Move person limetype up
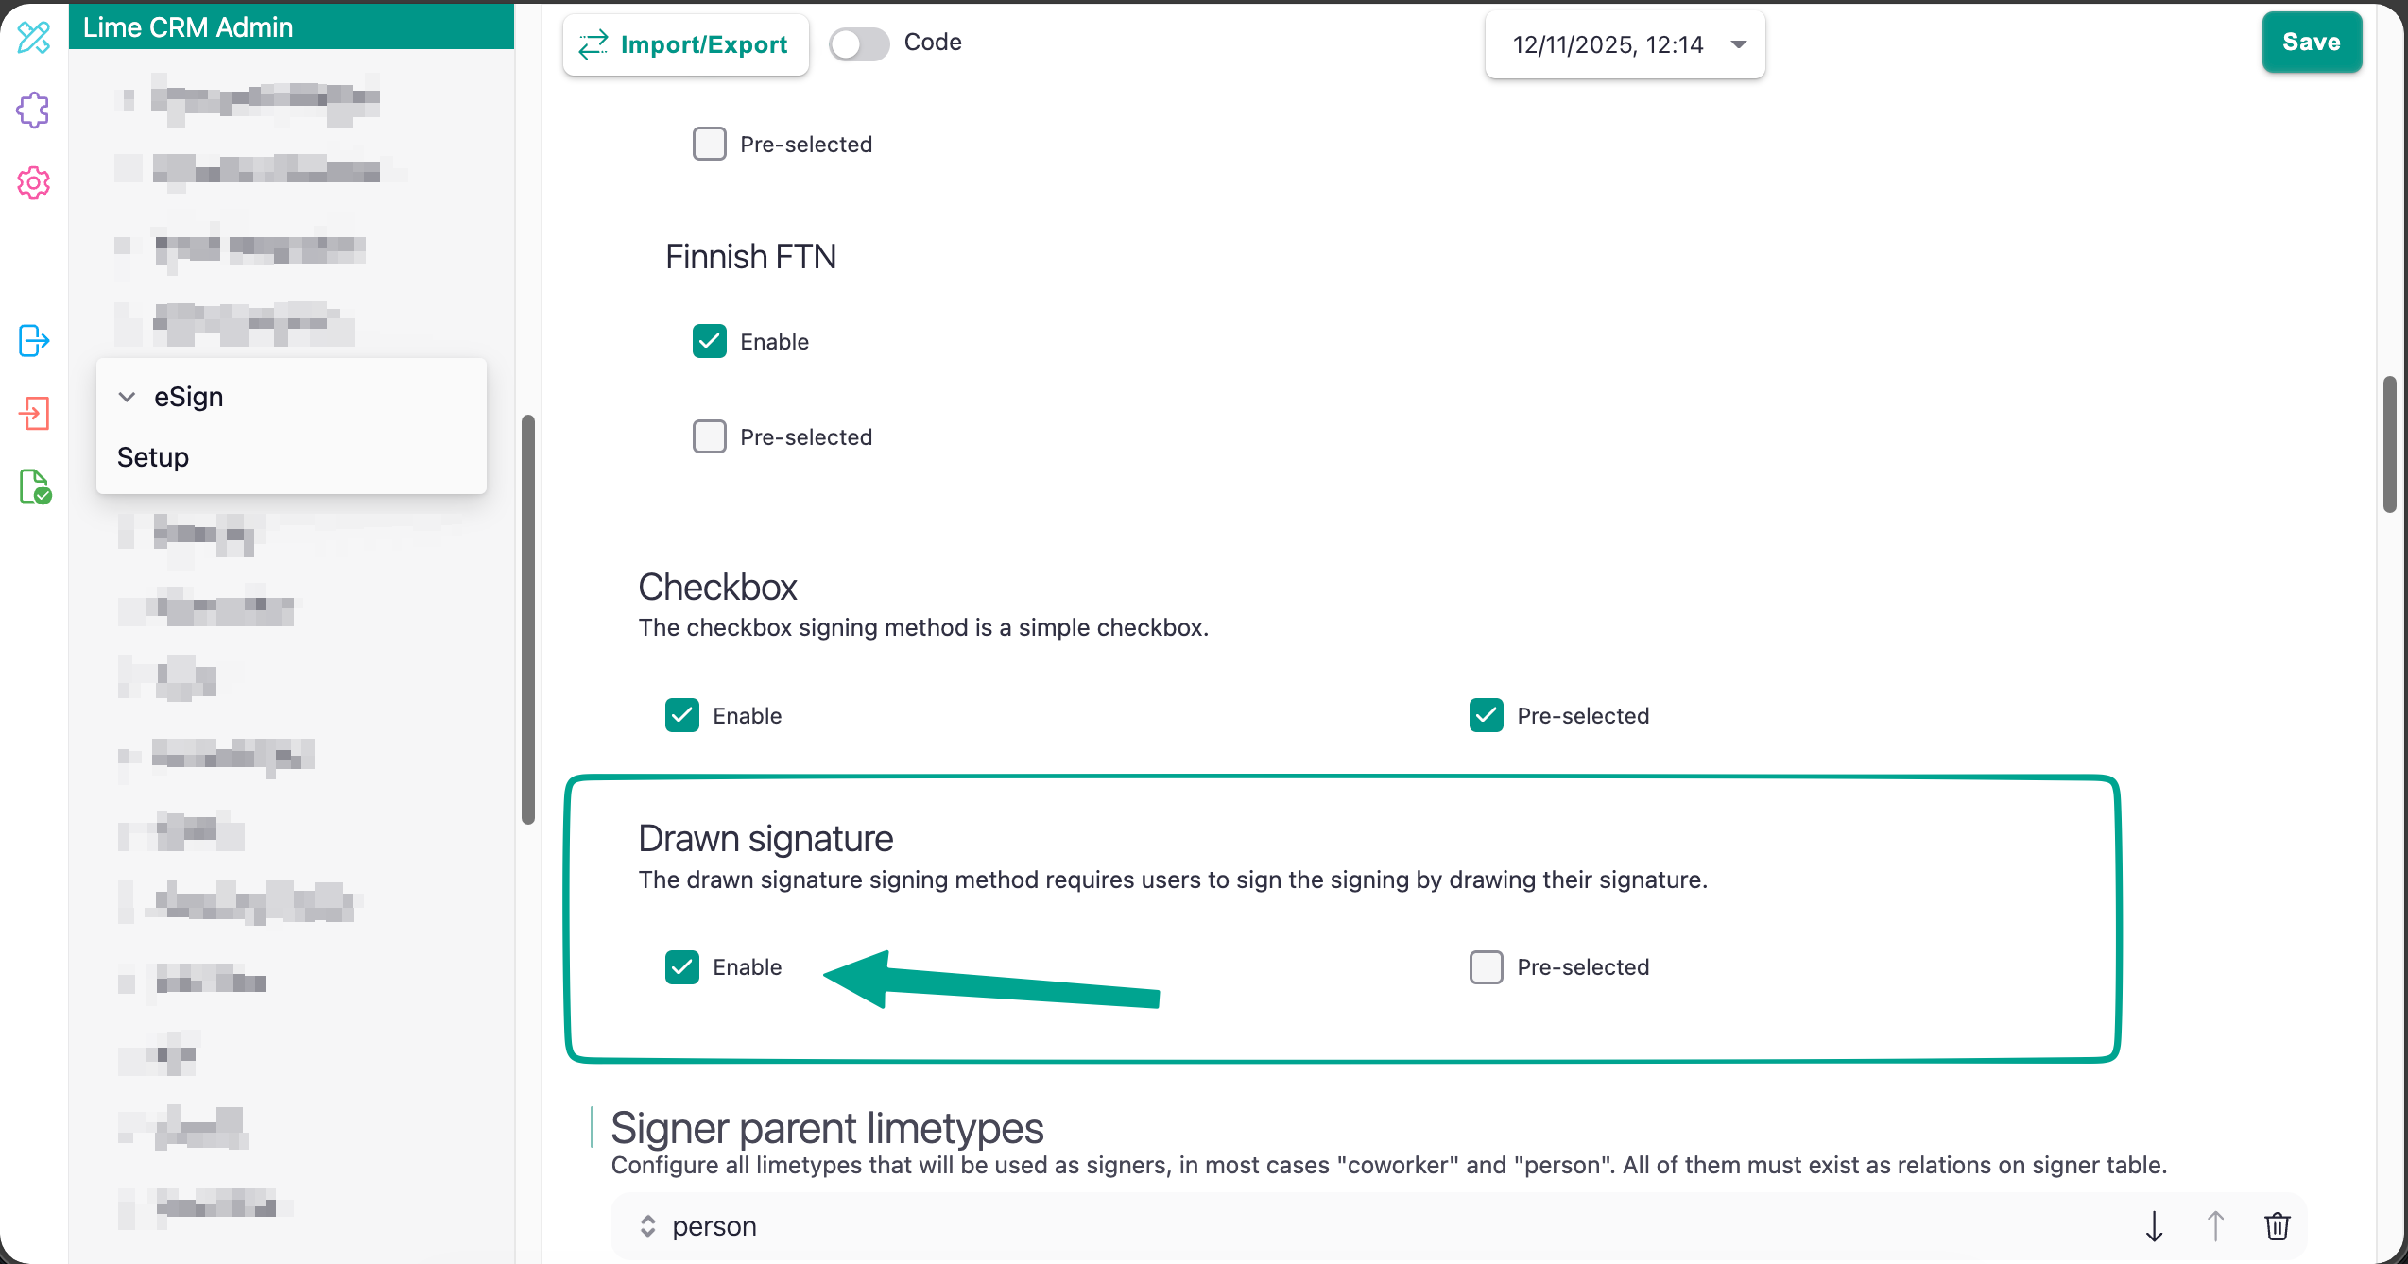2408x1264 pixels. click(x=2215, y=1226)
